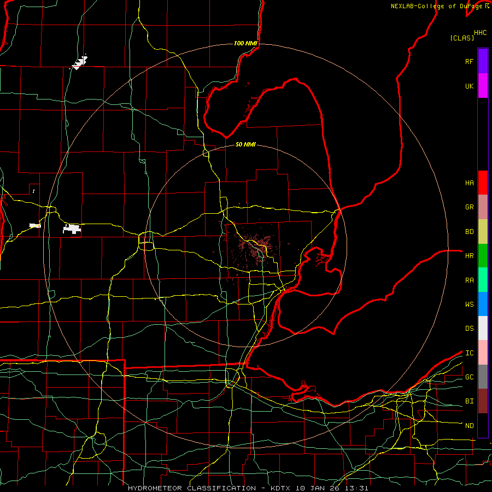Click 'HYDROMETEOR CLASSIFICATION' in the bottom caption
The height and width of the screenshot is (492, 492).
tap(192, 488)
